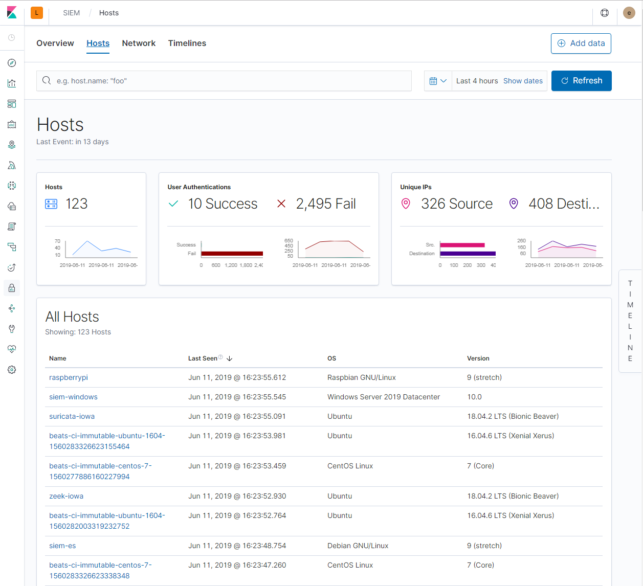Viewport: 643px width, 586px height.
Task: Open the date picker calendar dropdown
Action: 438,80
